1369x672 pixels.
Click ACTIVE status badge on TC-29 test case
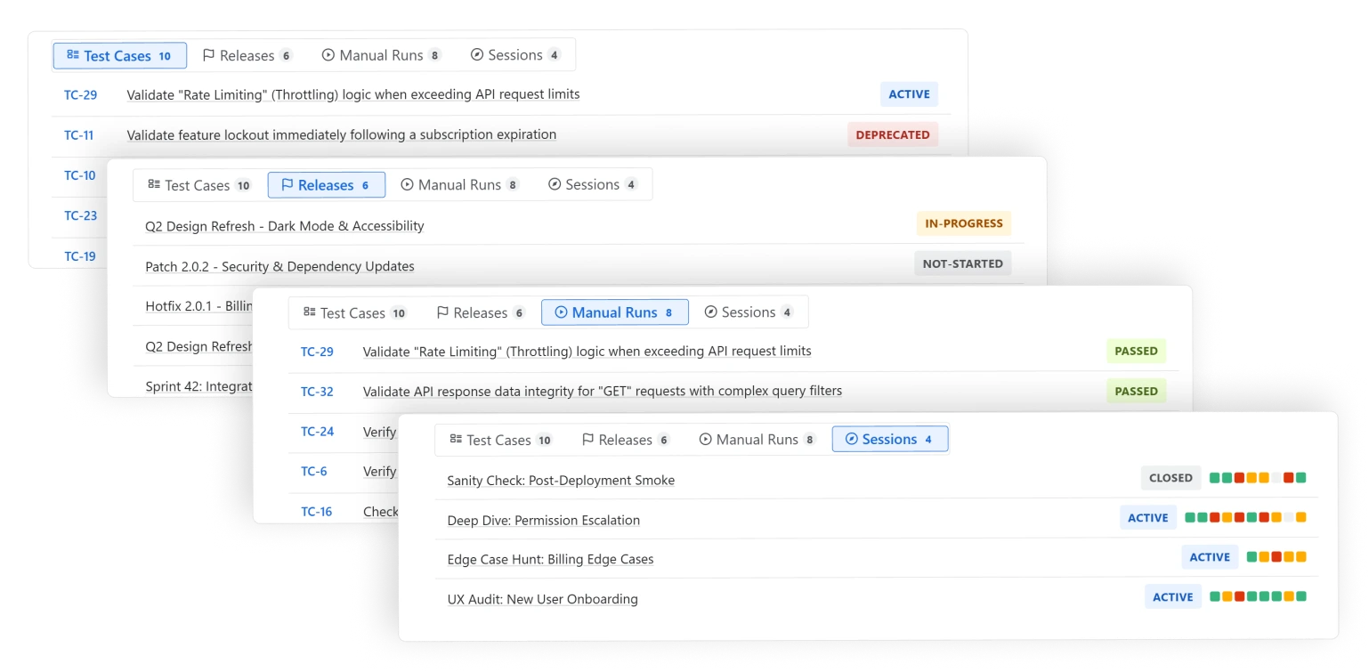pos(909,94)
